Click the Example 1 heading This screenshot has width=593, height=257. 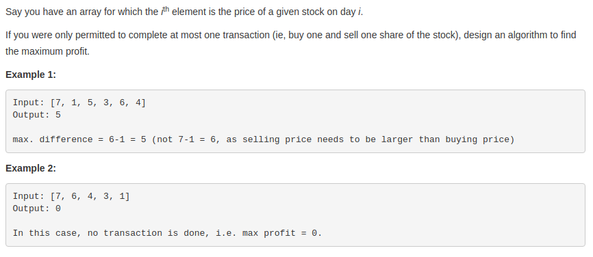(31, 75)
